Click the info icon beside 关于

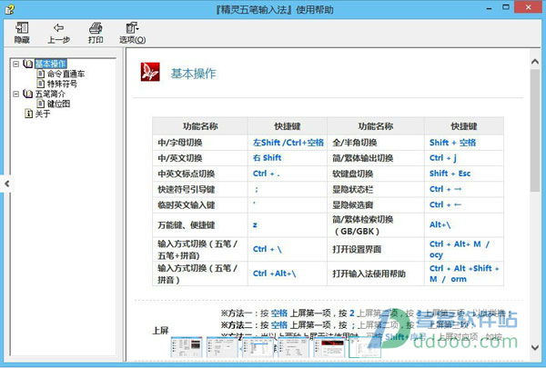coord(28,114)
